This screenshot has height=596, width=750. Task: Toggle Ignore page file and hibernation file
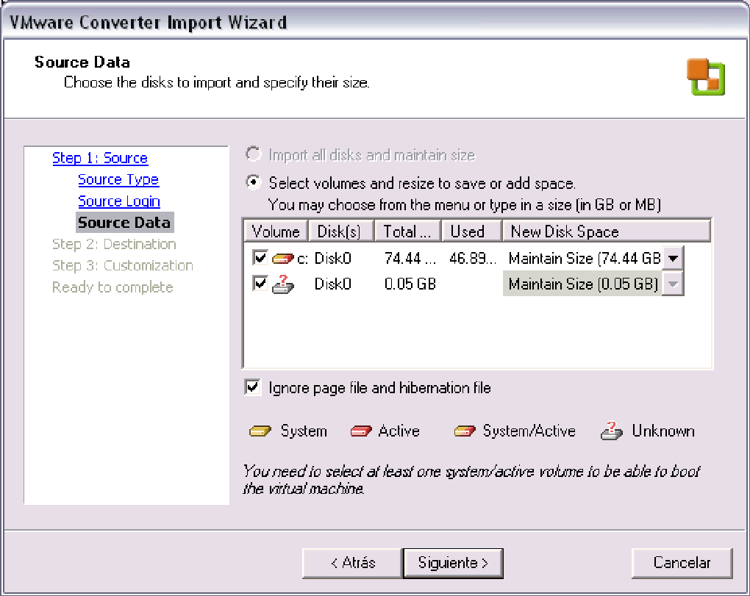(252, 387)
